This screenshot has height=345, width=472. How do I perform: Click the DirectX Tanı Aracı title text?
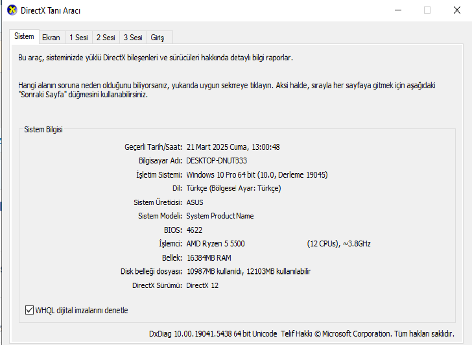point(51,11)
